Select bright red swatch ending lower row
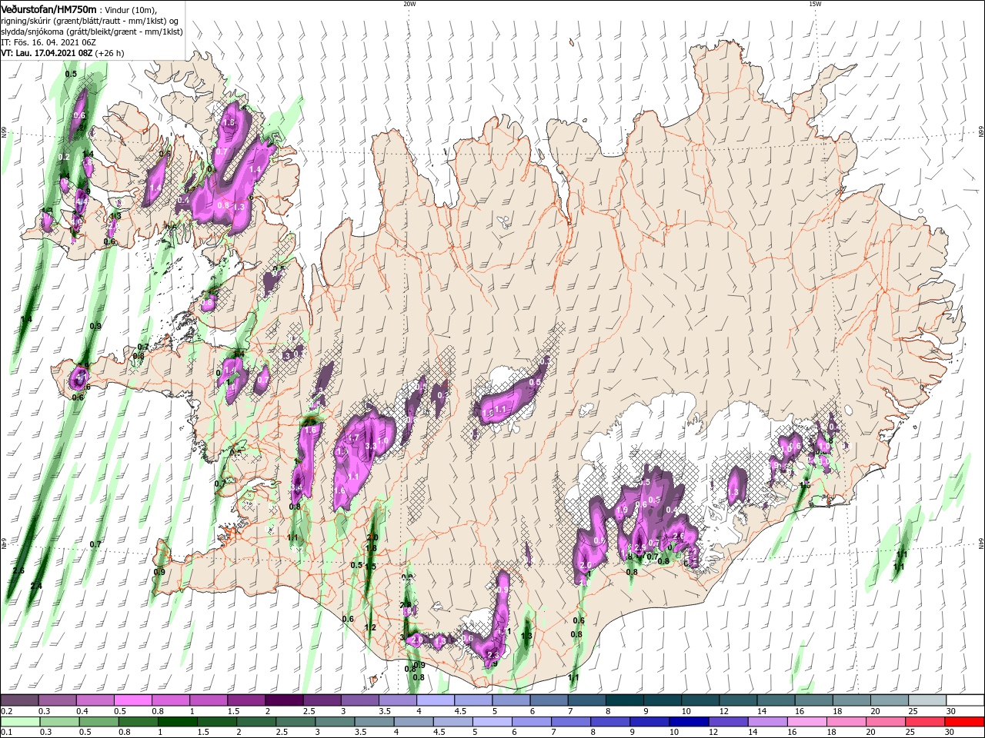Image resolution: width=985 pixels, height=738 pixels. (965, 722)
